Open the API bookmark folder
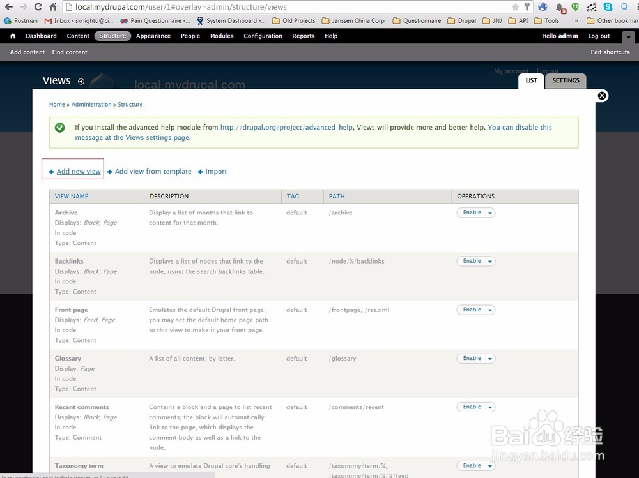The image size is (639, 478). (518, 20)
